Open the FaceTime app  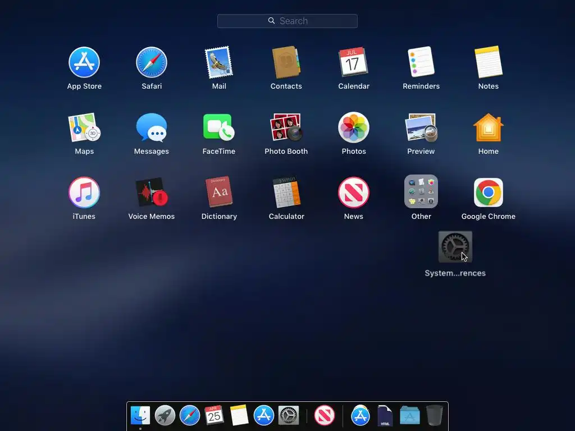219,127
